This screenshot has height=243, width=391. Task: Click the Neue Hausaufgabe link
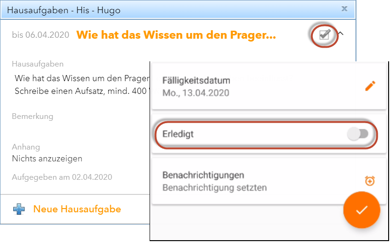coord(77,209)
